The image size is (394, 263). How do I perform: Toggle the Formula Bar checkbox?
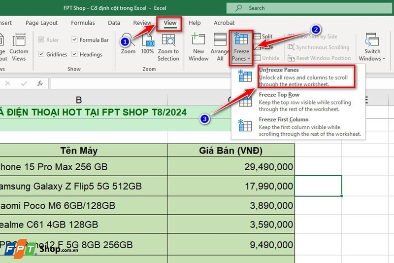[x=74, y=39]
